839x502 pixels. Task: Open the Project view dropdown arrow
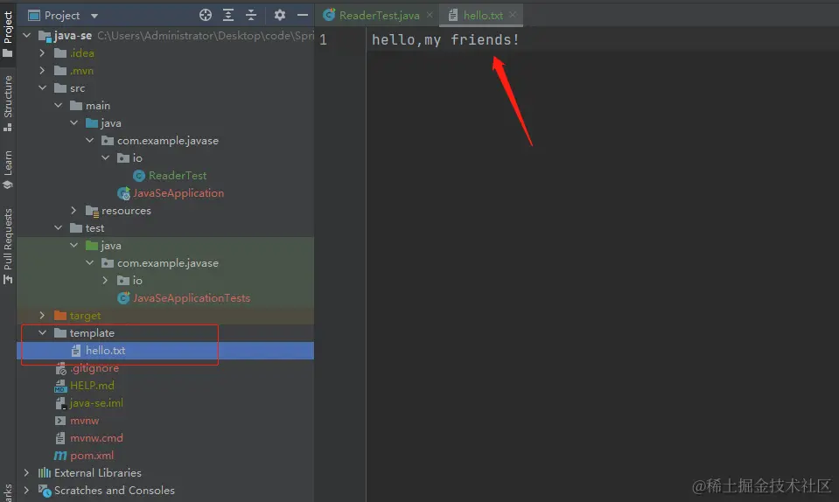pyautogui.click(x=94, y=16)
